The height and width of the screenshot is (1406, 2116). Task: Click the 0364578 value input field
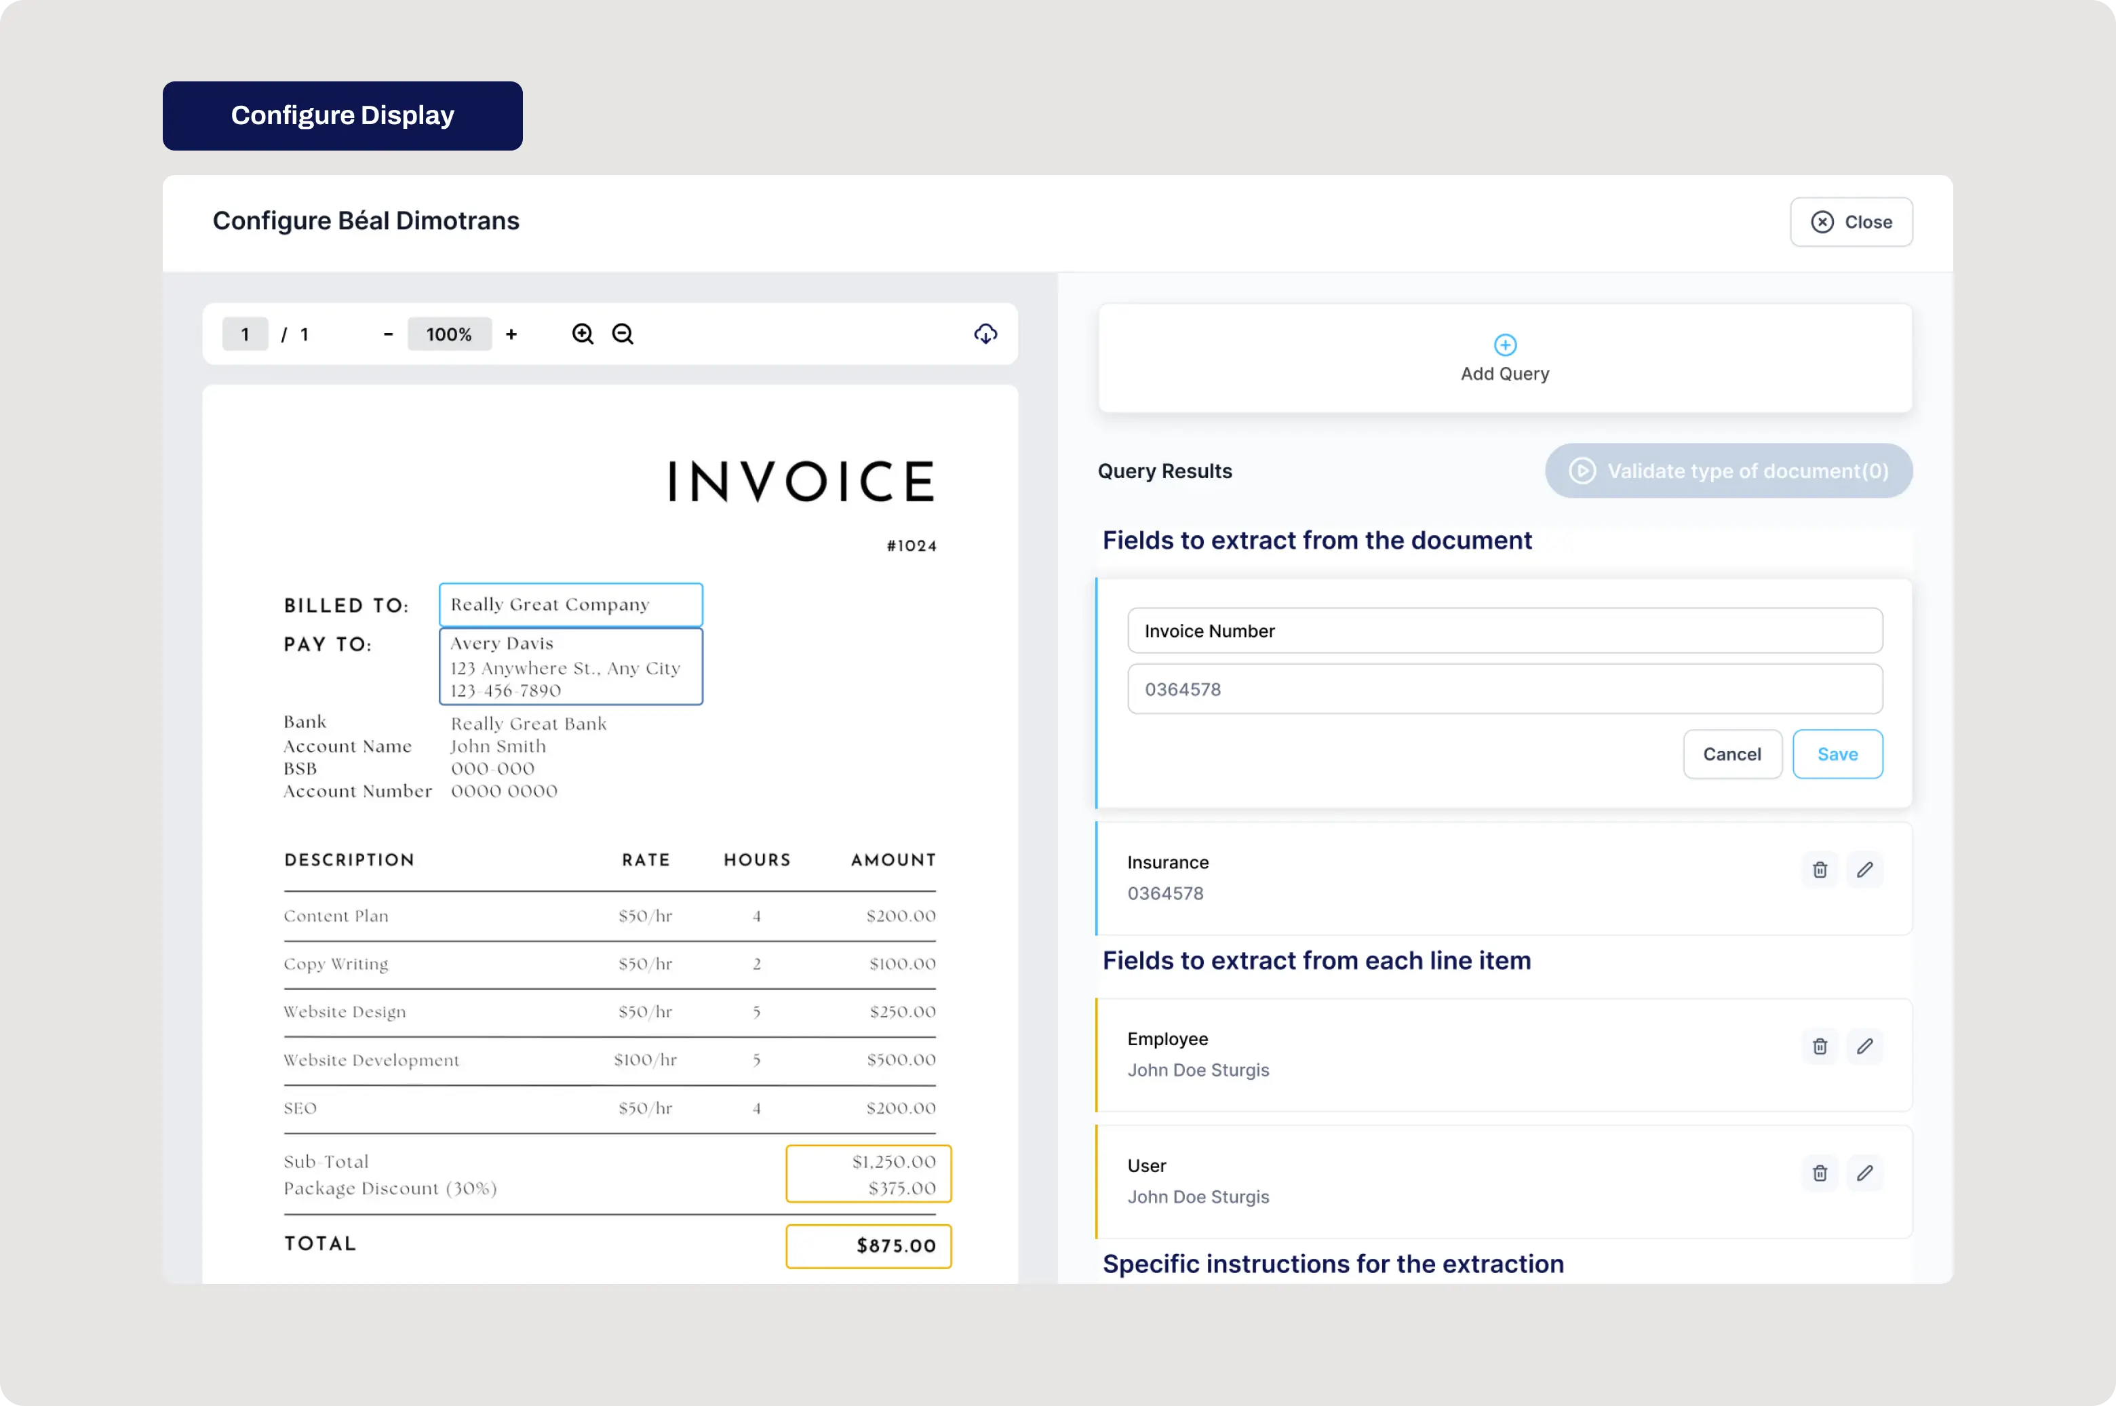[x=1504, y=690]
